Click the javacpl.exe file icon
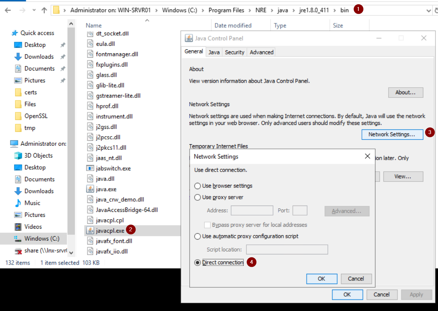 pos(90,231)
